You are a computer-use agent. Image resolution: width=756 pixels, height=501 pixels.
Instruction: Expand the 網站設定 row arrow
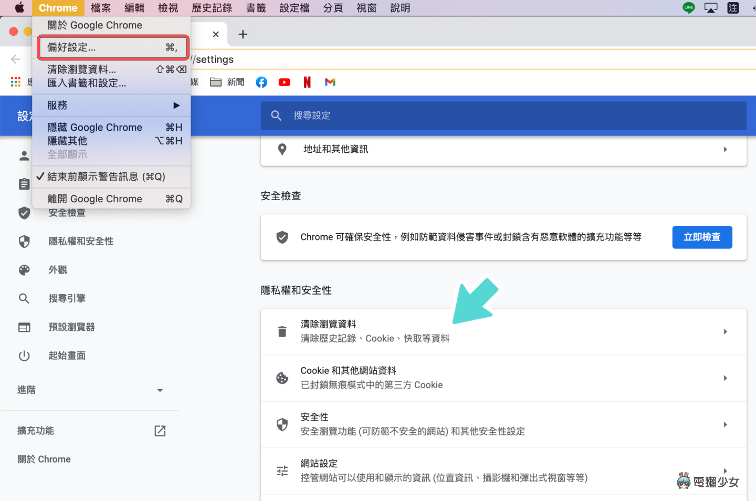click(725, 471)
